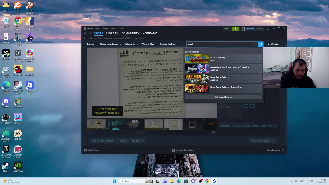This screenshot has width=329, height=185.
Task: Reload the Steam store page
Action: pos(85,38)
